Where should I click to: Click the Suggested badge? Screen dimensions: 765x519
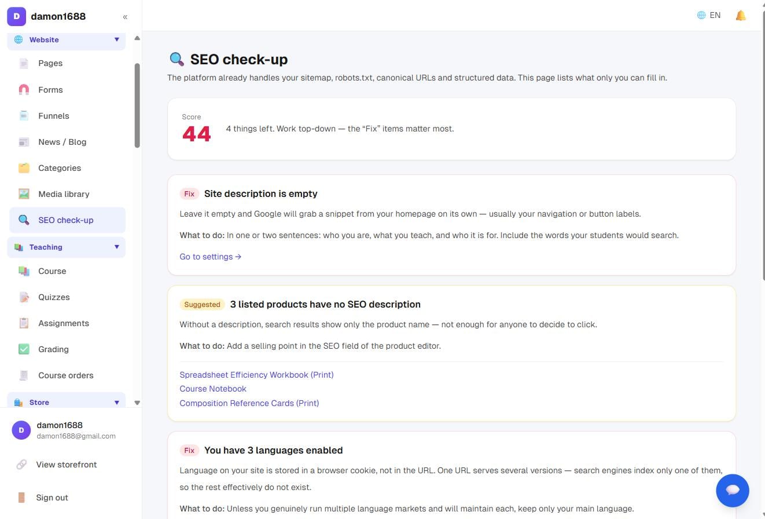tap(202, 305)
